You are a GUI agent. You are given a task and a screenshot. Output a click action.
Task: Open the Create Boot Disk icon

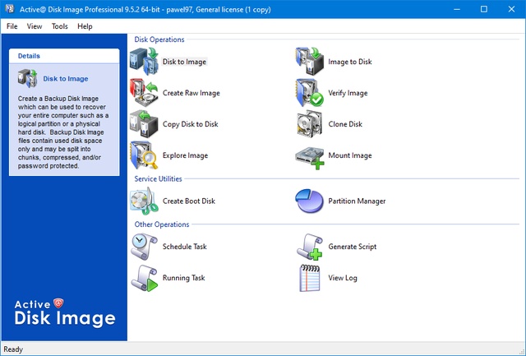point(143,201)
